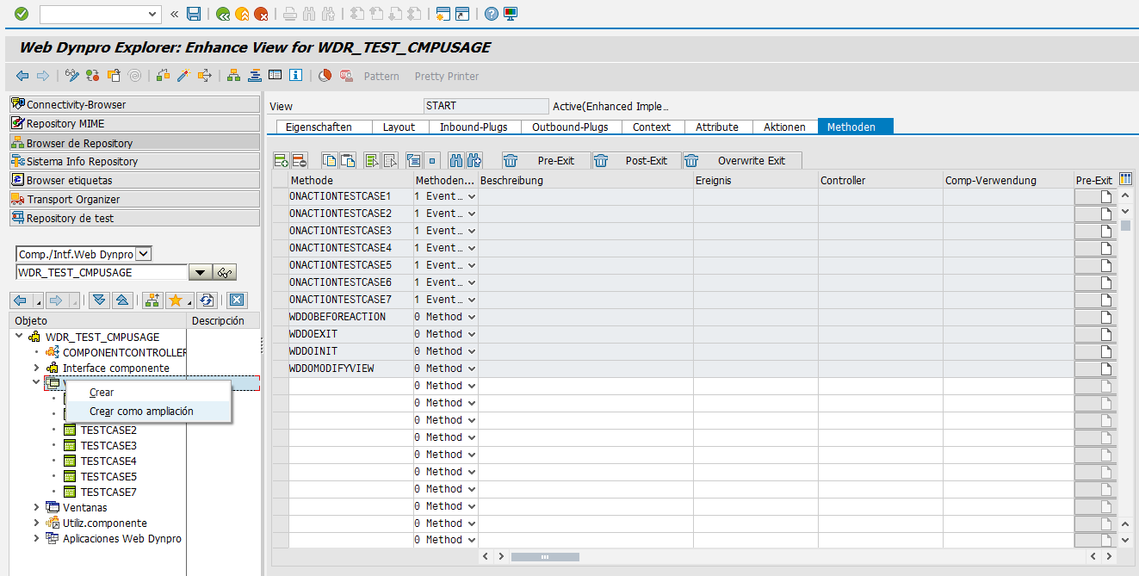
Task: Click the WDDOBEFOREACTION method cell
Action: tap(350, 317)
